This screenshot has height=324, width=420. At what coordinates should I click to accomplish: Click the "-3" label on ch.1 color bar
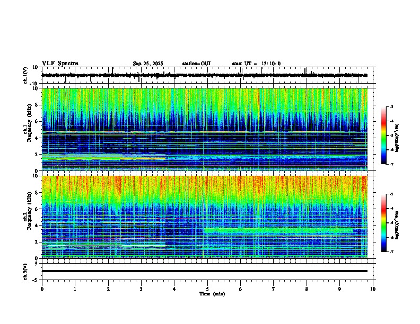coord(391,106)
